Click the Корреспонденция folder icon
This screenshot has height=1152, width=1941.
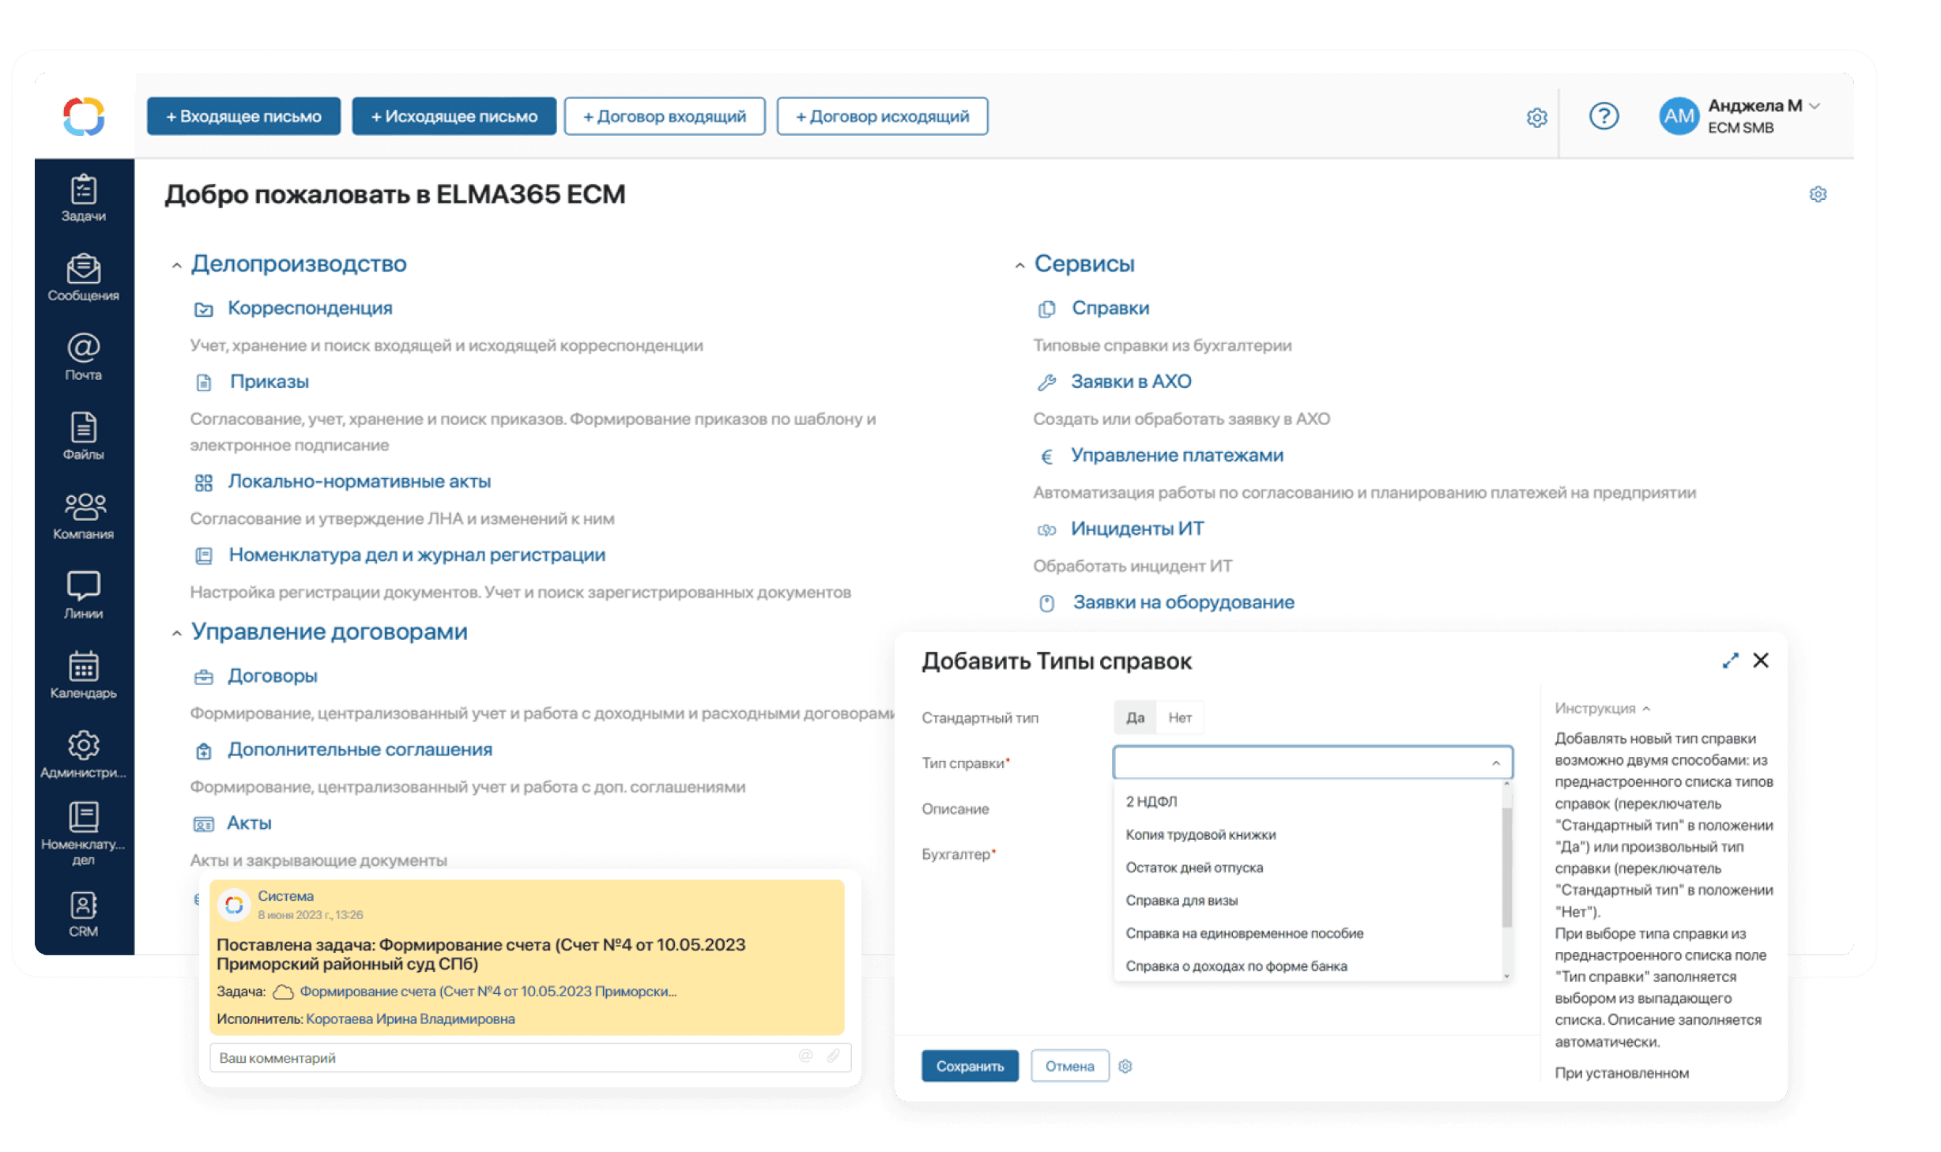pos(204,309)
